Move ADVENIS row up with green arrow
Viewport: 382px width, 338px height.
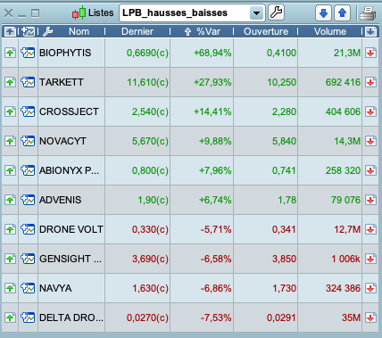10,200
